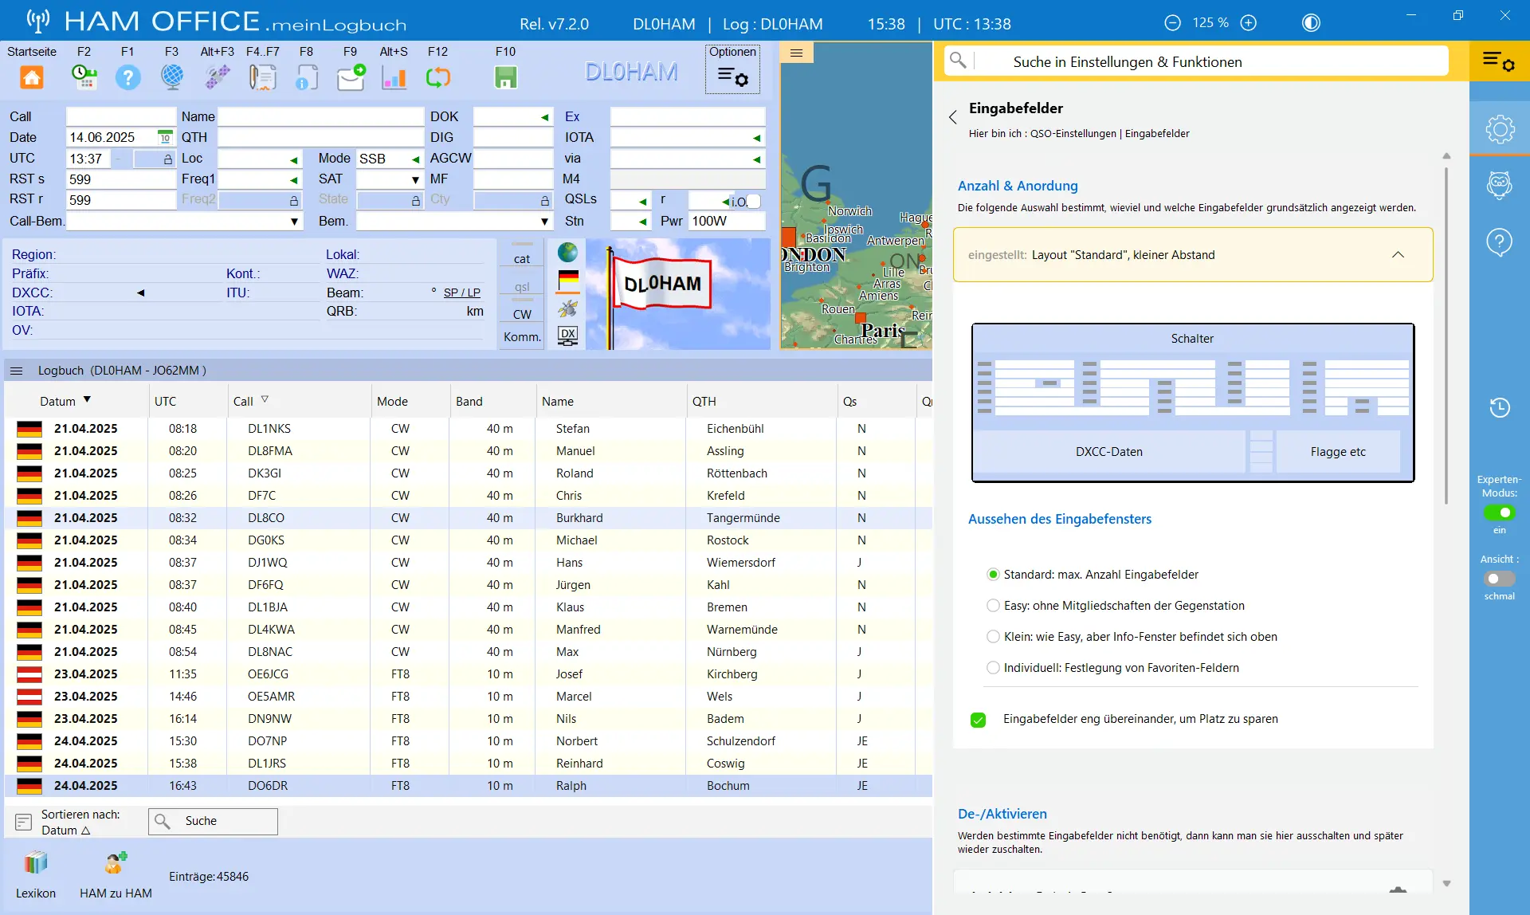The height and width of the screenshot is (915, 1530).
Task: Click the Suche in Einstellungen search field
Action: pyautogui.click(x=1211, y=61)
